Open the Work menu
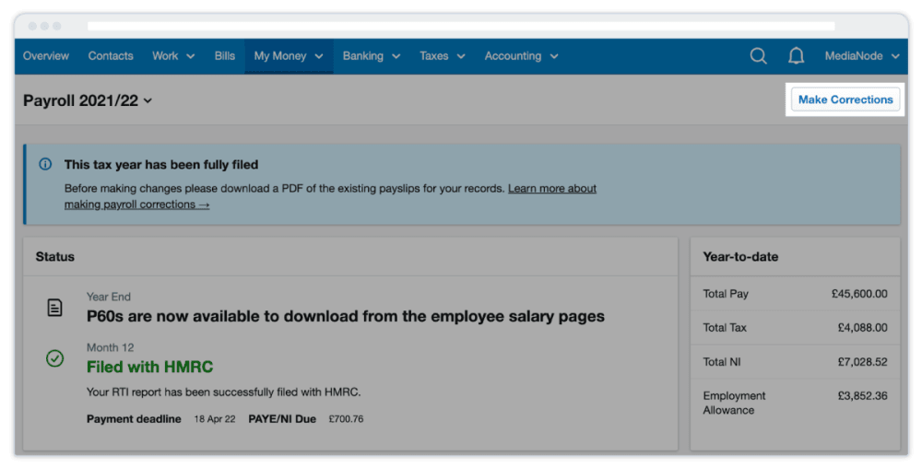Viewport: 922px width, 468px height. (x=173, y=56)
